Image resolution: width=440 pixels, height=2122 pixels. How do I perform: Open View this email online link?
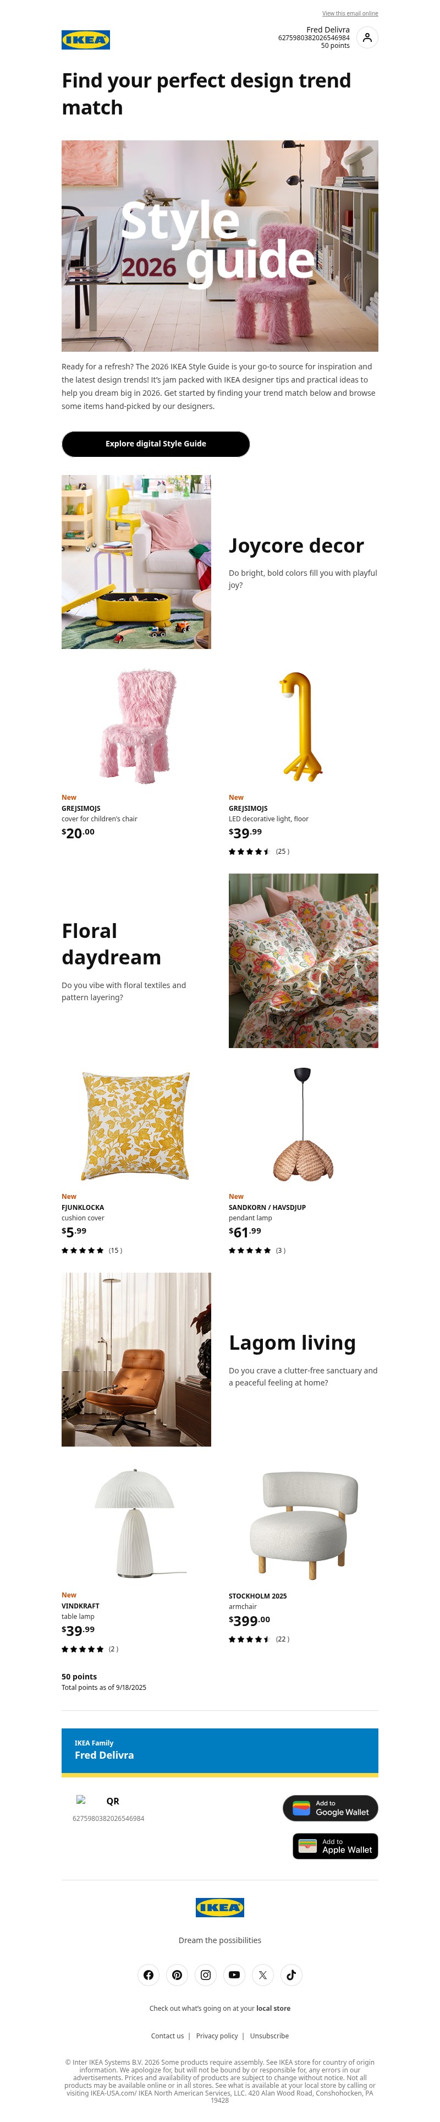(x=350, y=13)
